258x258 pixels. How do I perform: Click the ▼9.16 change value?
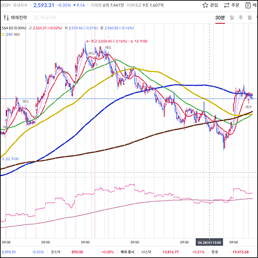79,5
